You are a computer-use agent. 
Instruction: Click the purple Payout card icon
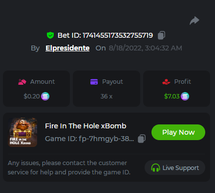[x=94, y=82]
